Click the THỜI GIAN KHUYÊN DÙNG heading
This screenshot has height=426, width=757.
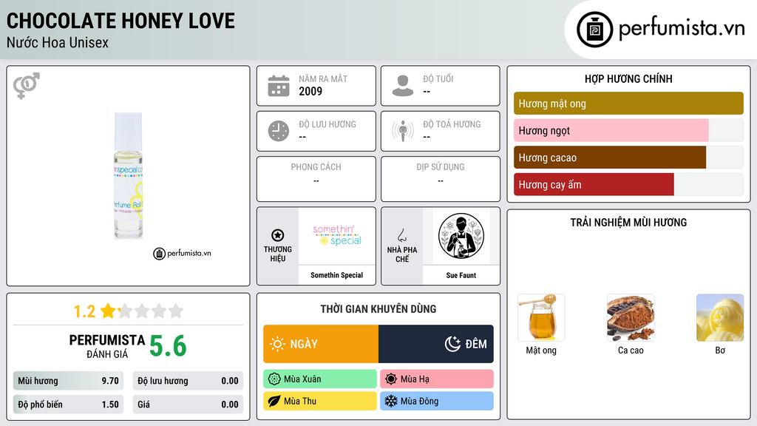pyautogui.click(x=378, y=309)
